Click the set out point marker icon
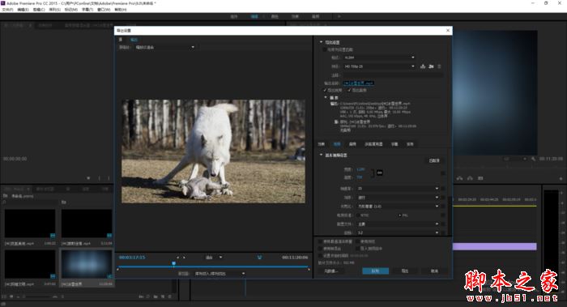 coord(184,258)
